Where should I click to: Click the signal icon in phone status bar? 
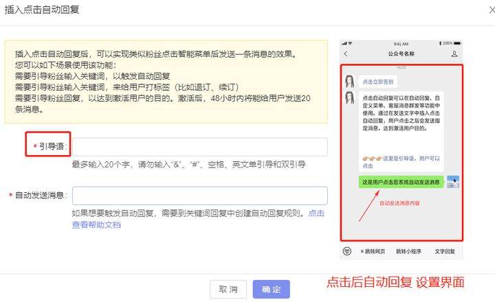[344, 43]
